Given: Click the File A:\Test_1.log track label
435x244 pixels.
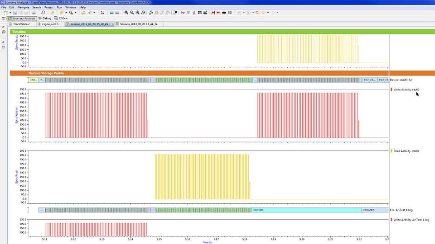Looking at the screenshot, I should coord(401,210).
